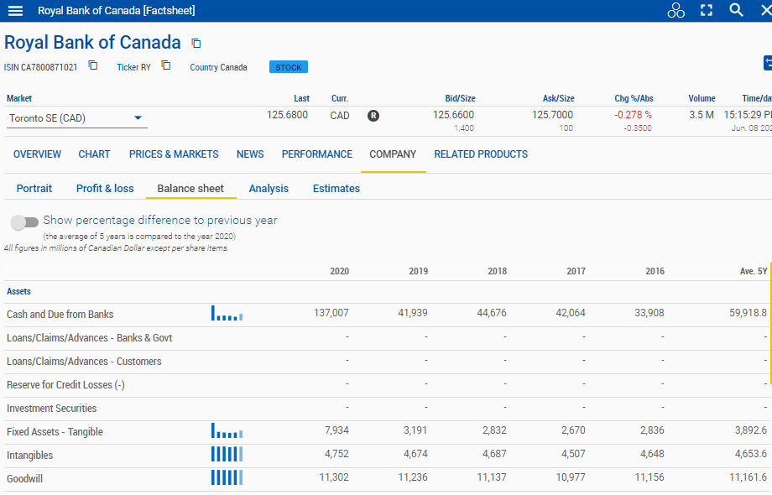Switch to the Profit & loss subtab
Viewport: 772px width, 495px height.
(x=105, y=189)
